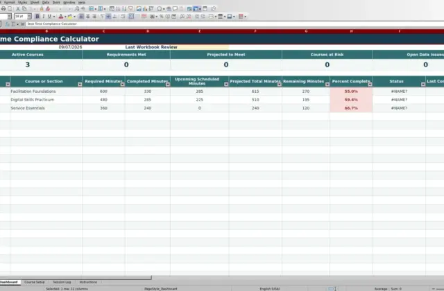Open the Remaining Minutes filter dropdown
The height and width of the screenshot is (291, 444).
click(327, 85)
